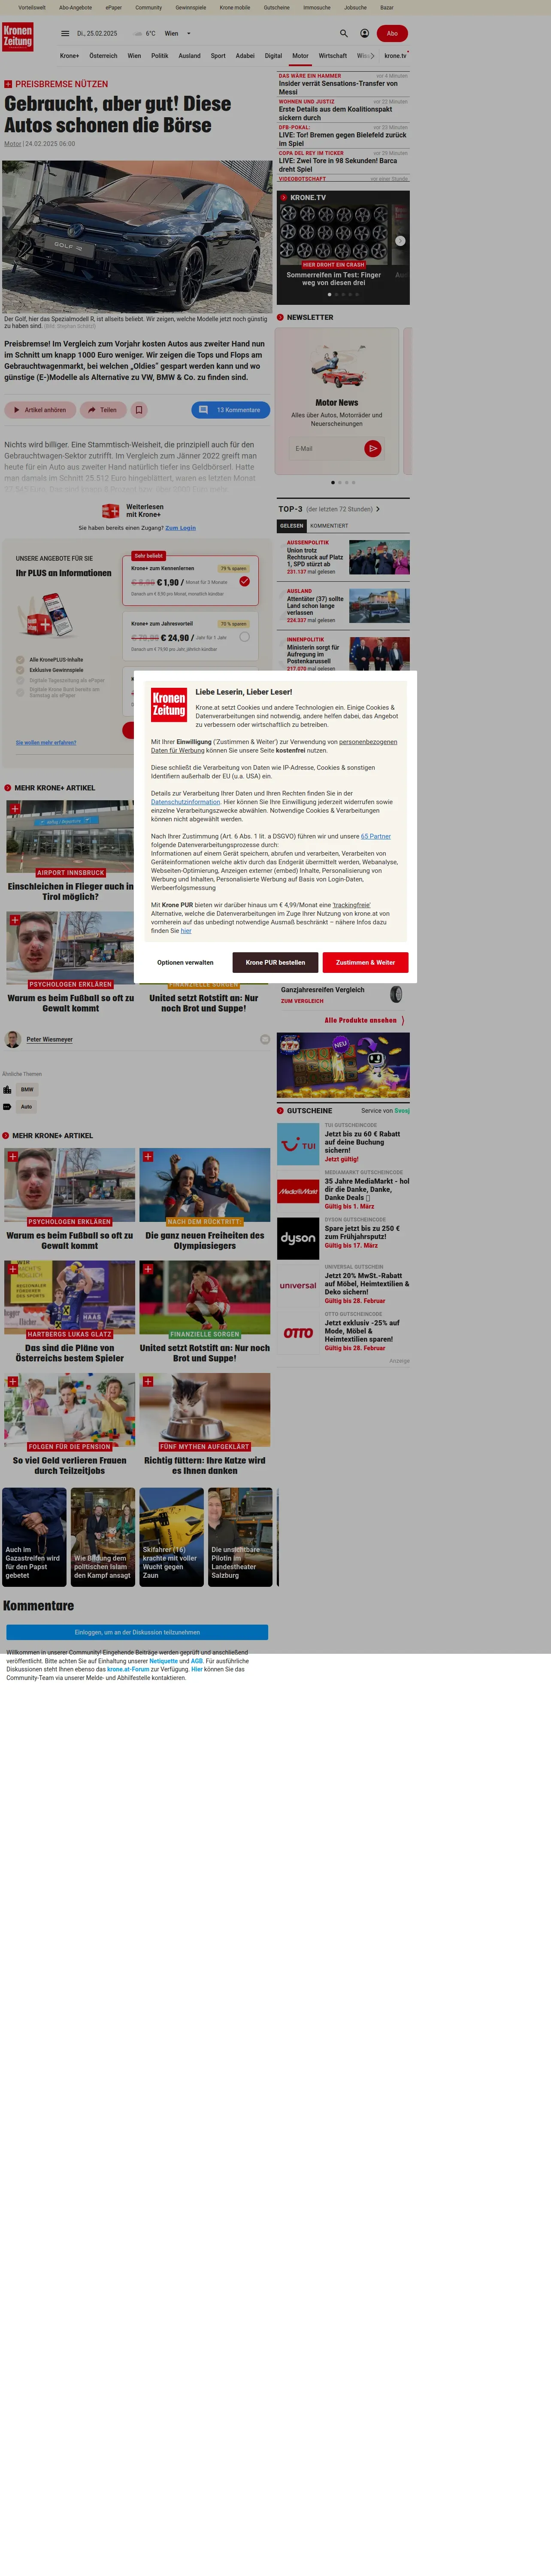Click the Teilen share button

102,410
